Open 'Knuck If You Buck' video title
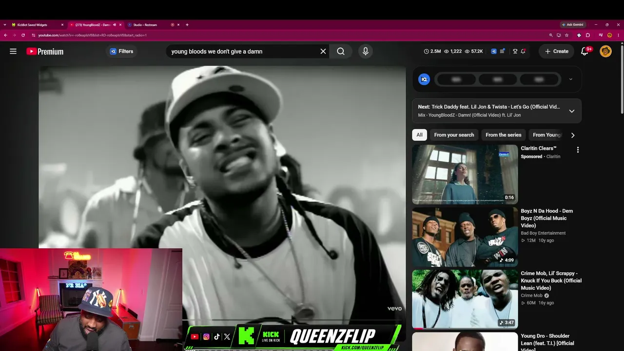This screenshot has height=351, width=624. point(551,280)
